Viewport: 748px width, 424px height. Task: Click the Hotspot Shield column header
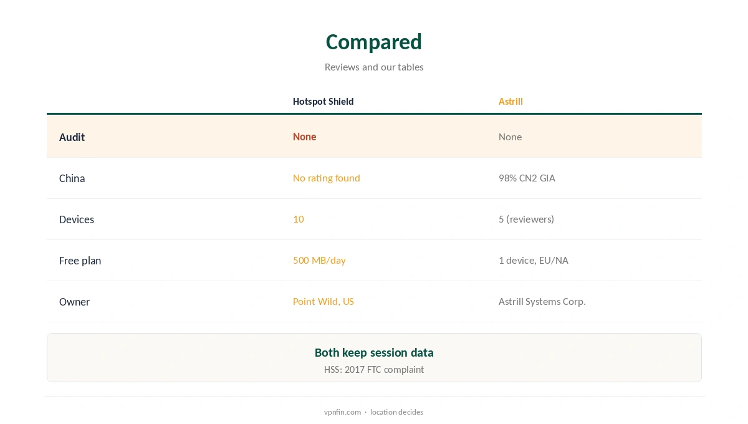[x=323, y=101]
